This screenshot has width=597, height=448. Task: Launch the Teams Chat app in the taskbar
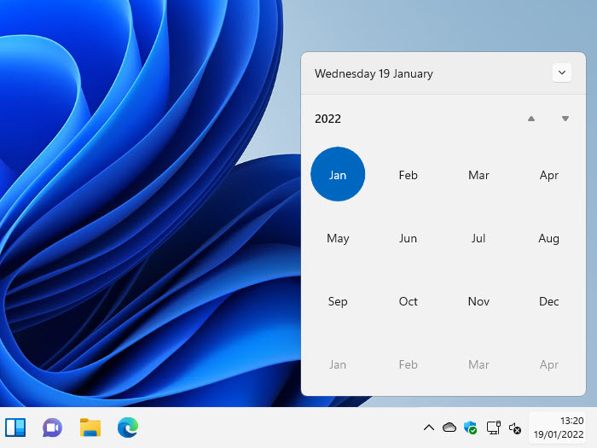point(53,428)
